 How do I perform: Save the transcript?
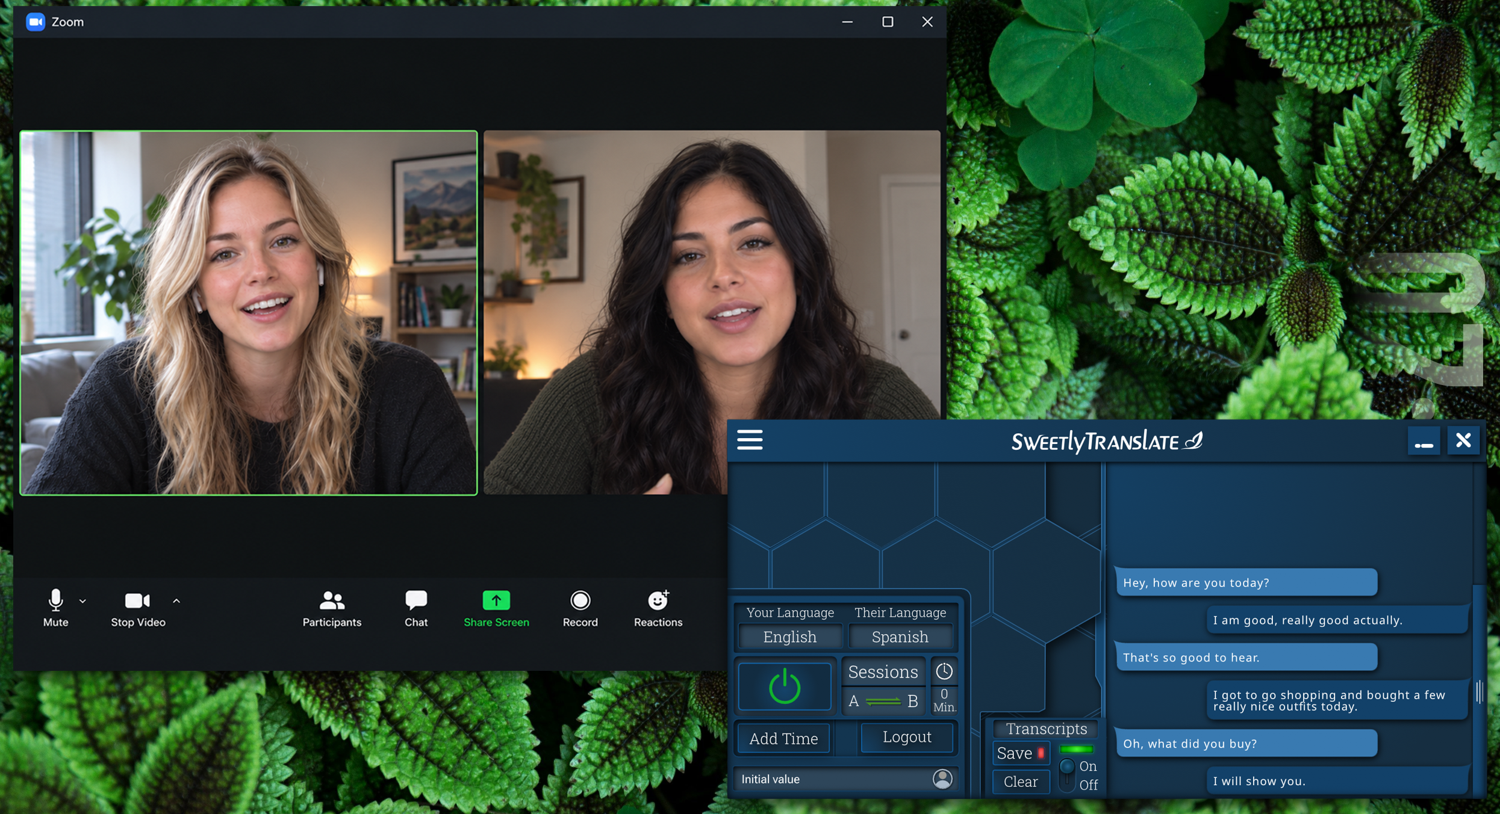tap(1021, 753)
